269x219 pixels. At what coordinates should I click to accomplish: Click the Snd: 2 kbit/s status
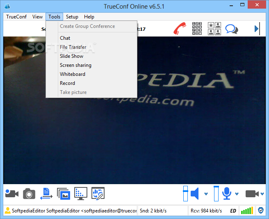coord(153,210)
